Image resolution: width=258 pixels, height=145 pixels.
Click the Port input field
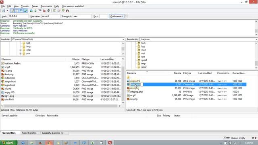point(104,16)
